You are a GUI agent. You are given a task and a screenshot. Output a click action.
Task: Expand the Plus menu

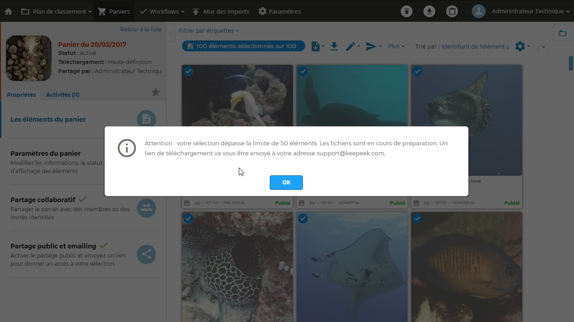(x=396, y=46)
